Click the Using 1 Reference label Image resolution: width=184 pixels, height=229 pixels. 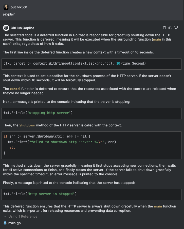coord(23,217)
